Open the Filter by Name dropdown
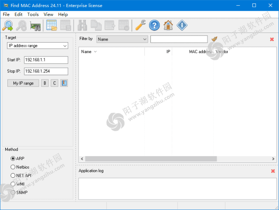 tap(122, 39)
